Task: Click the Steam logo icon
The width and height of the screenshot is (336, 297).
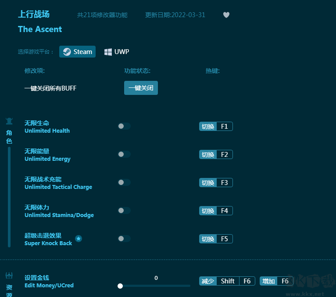Action: click(67, 52)
